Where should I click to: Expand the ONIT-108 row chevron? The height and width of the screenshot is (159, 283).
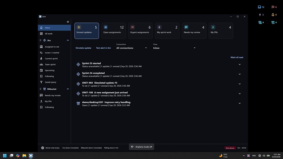[240, 94]
